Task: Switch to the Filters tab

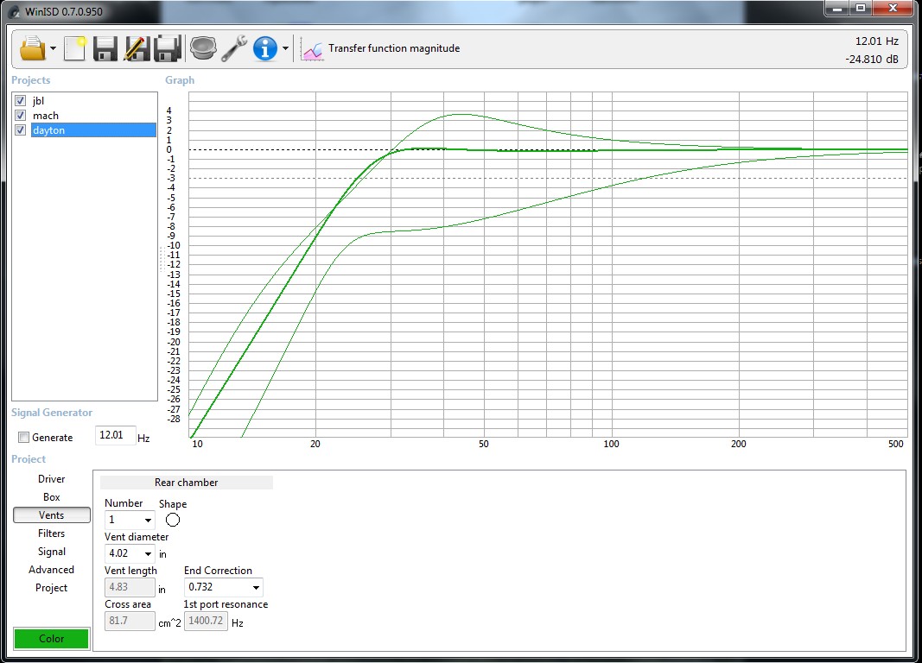Action: tap(52, 534)
